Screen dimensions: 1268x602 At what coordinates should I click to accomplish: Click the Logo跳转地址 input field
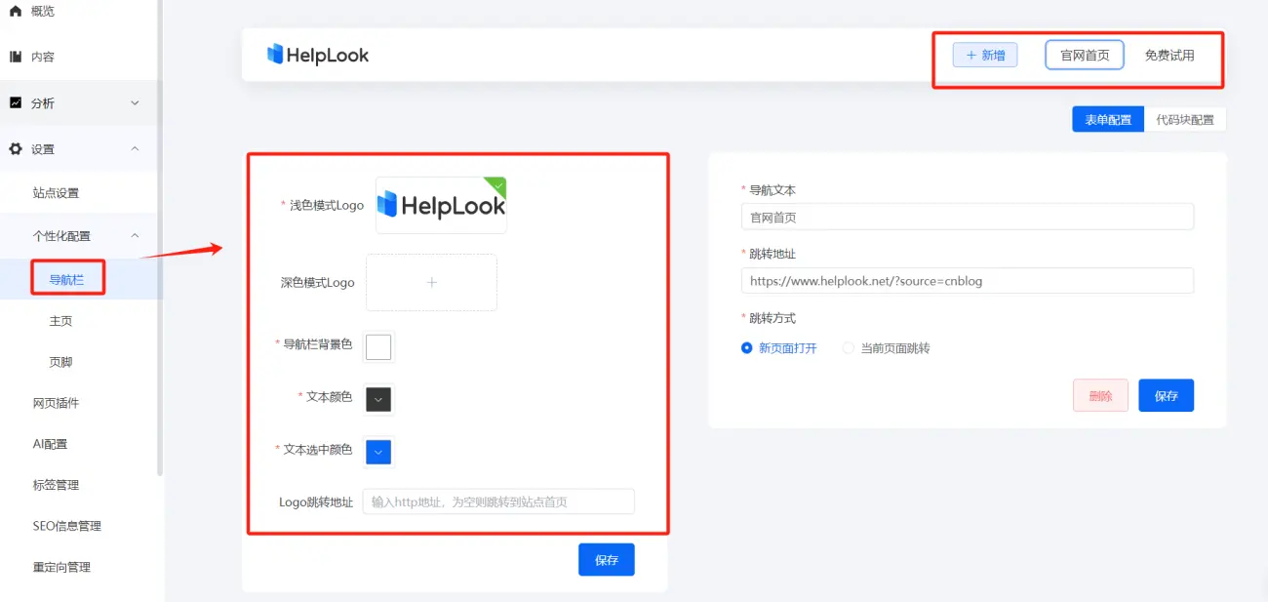(498, 502)
